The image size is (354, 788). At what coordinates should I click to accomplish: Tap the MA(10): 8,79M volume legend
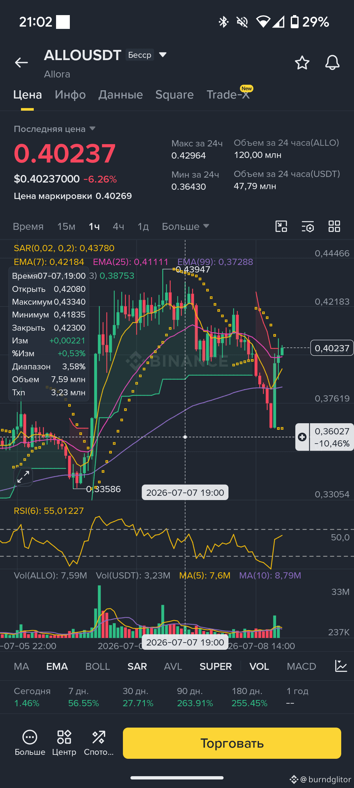(270, 575)
